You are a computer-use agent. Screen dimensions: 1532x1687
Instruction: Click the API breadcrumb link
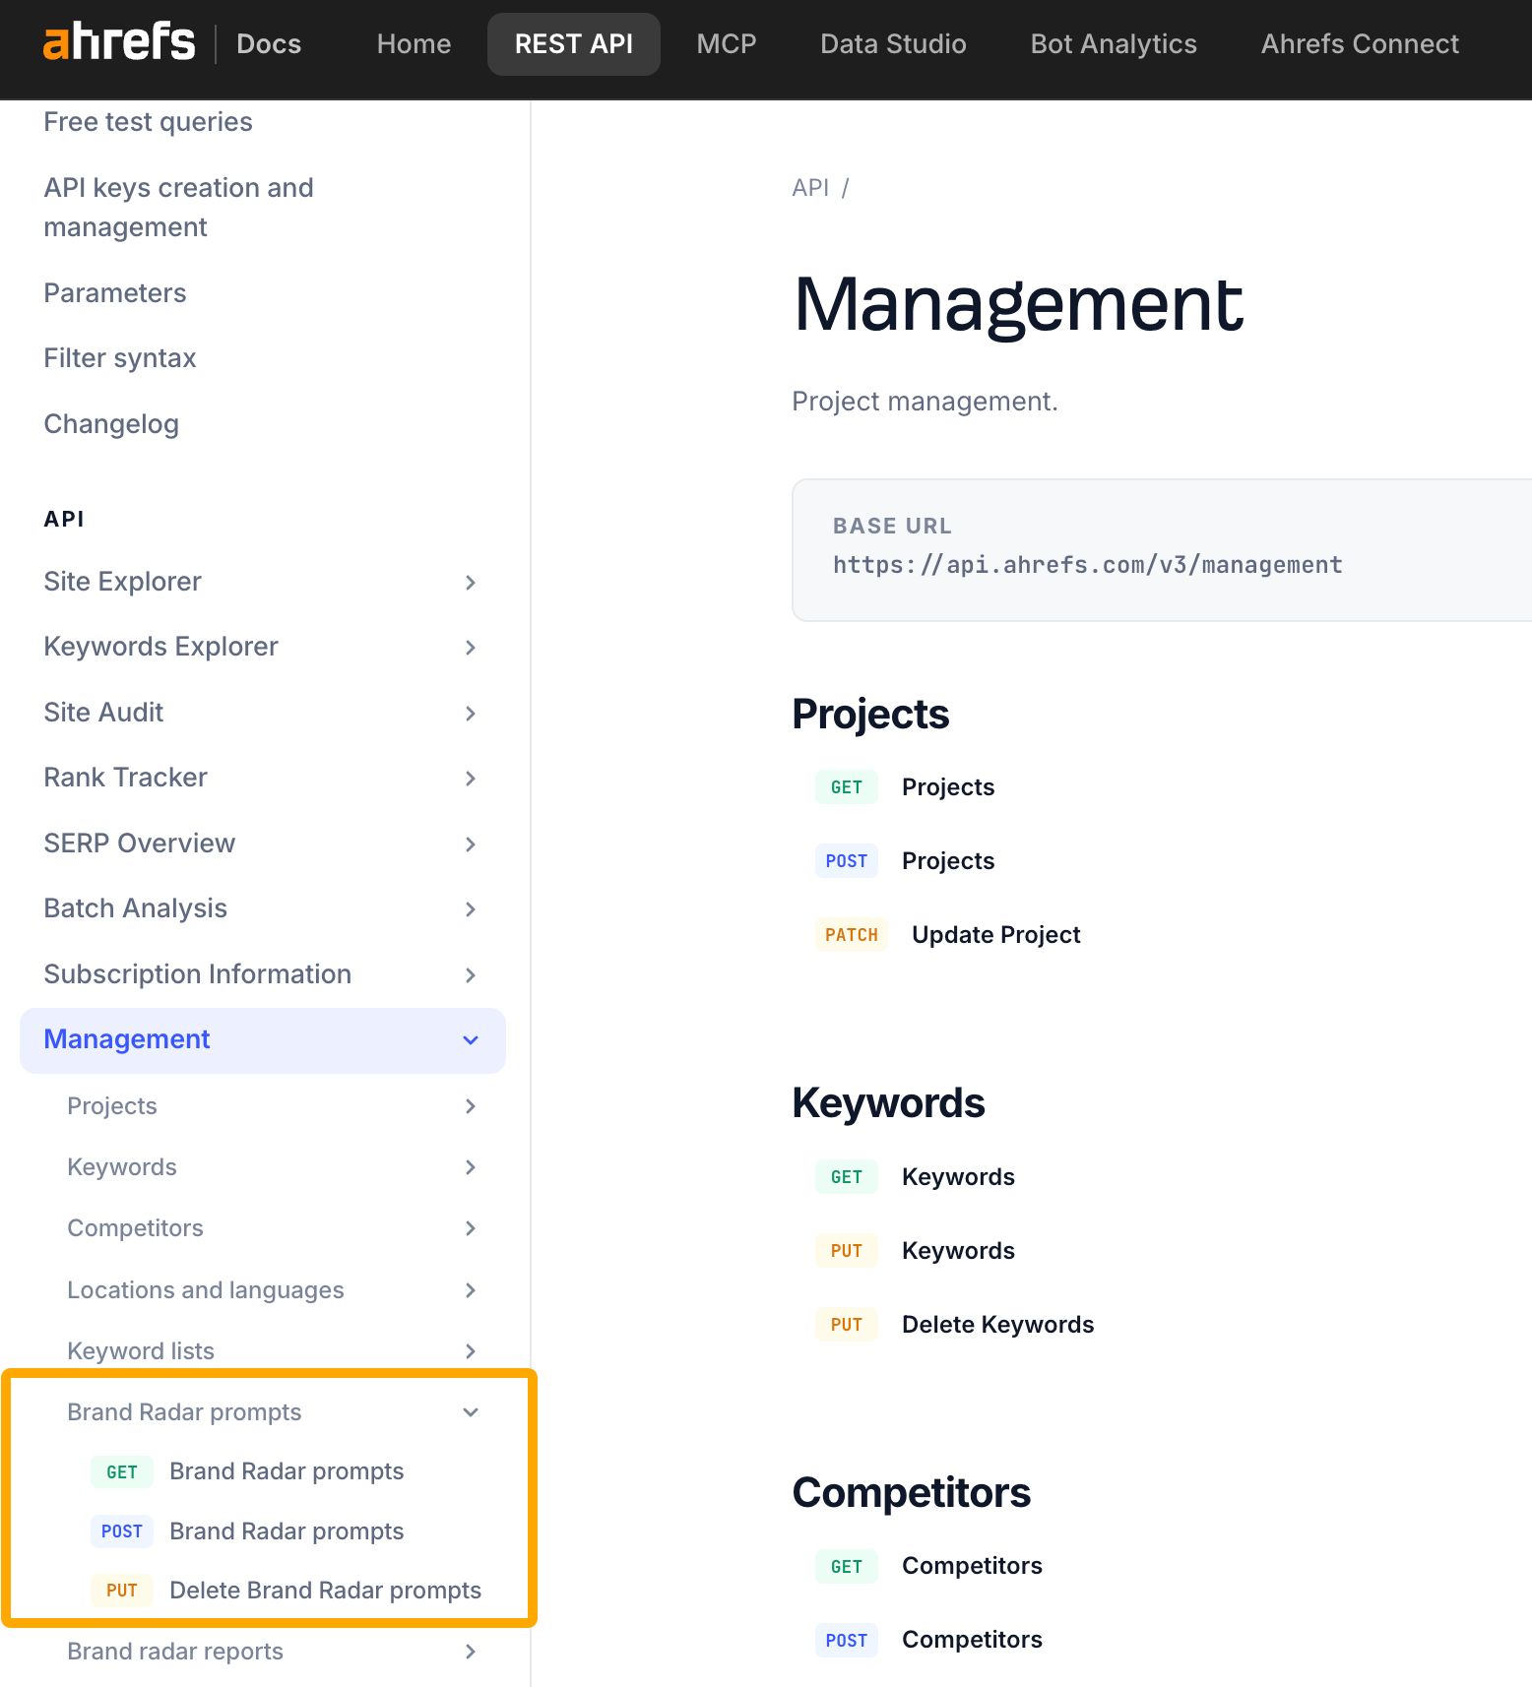click(810, 188)
